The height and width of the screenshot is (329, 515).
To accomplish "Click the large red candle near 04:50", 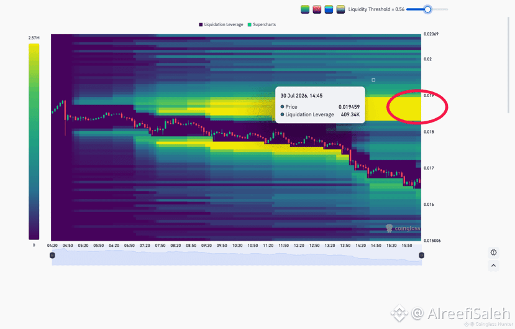I will click(x=65, y=118).
